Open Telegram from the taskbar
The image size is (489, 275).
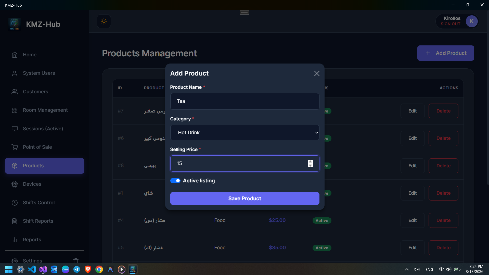point(76,269)
